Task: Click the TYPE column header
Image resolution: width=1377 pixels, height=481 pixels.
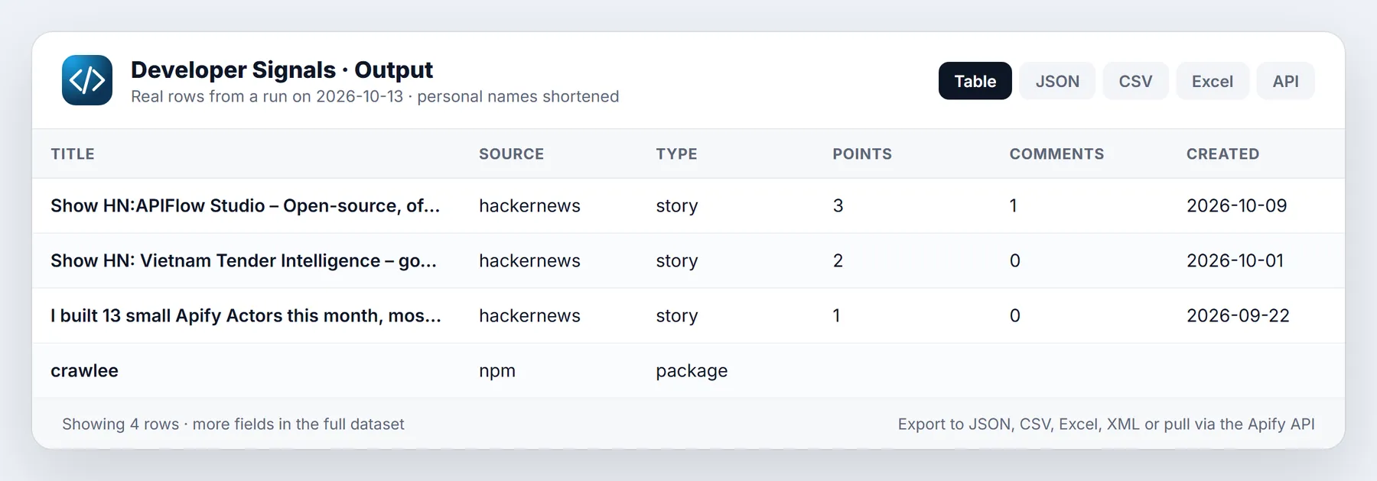Action: coord(676,154)
